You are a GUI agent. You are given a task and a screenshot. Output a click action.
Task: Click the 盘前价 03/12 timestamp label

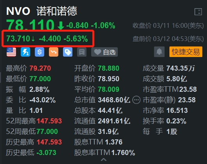(168, 39)
